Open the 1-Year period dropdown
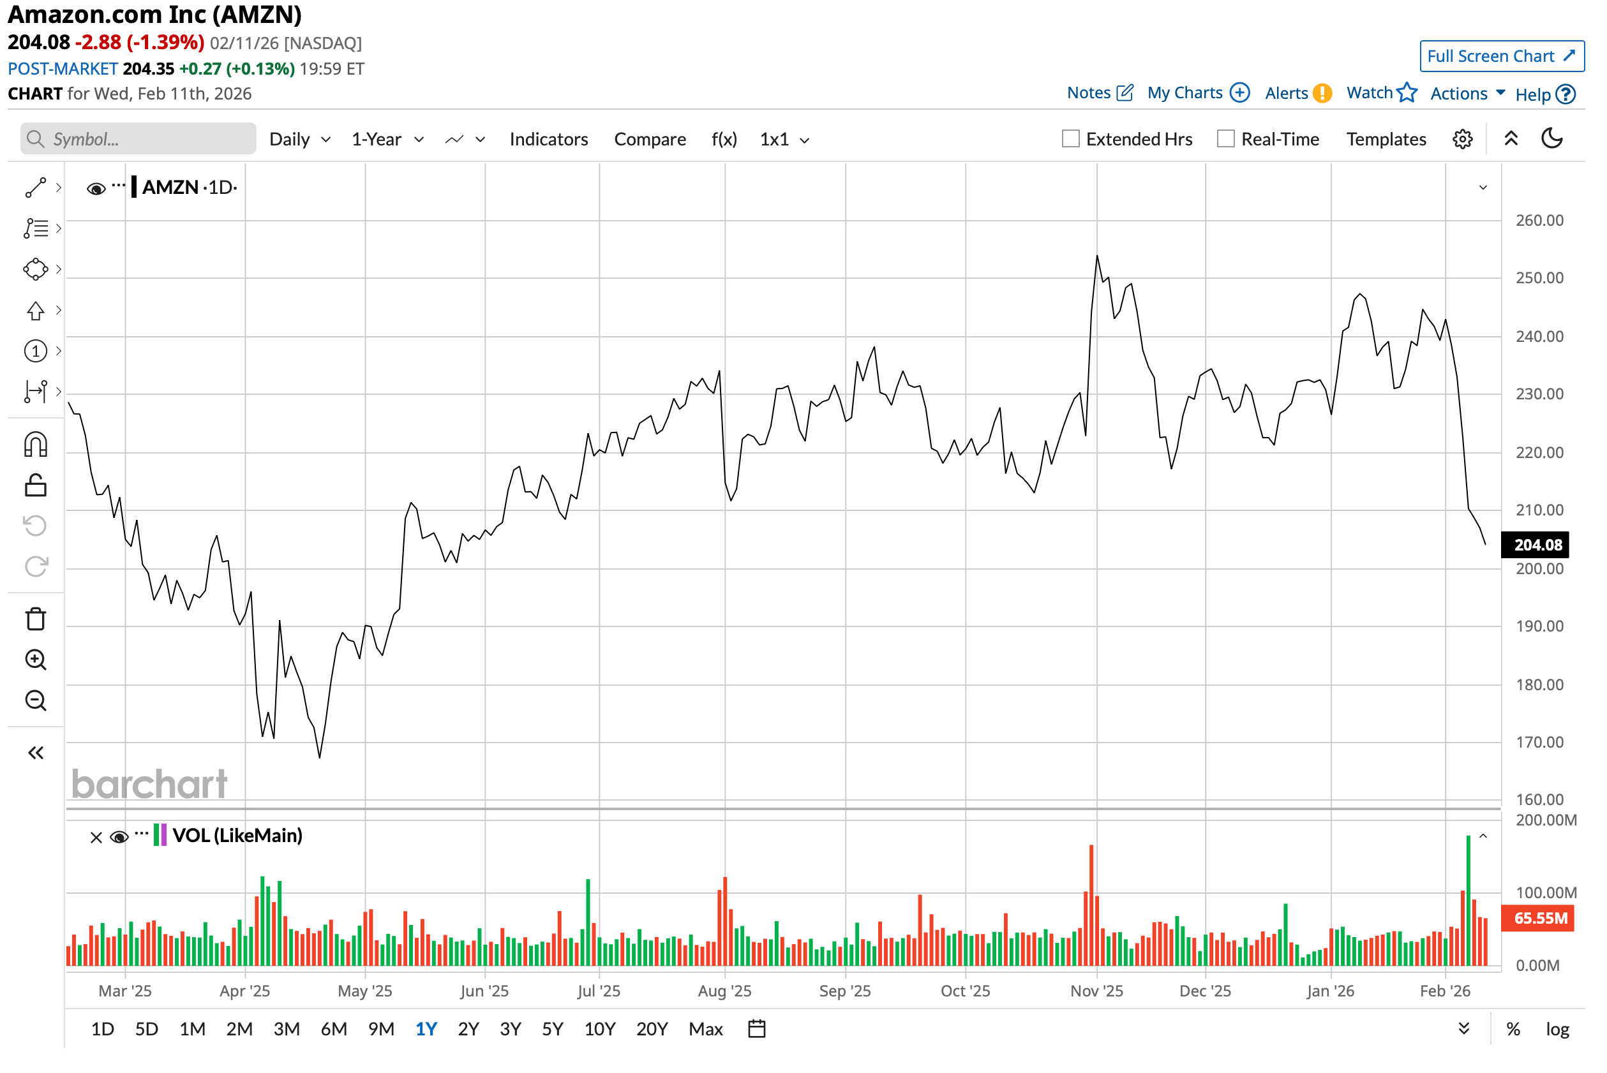The image size is (1607, 1073). (387, 140)
